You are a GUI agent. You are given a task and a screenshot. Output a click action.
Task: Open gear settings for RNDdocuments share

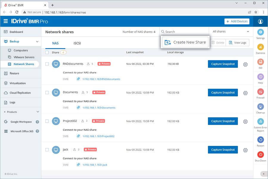click(245, 64)
